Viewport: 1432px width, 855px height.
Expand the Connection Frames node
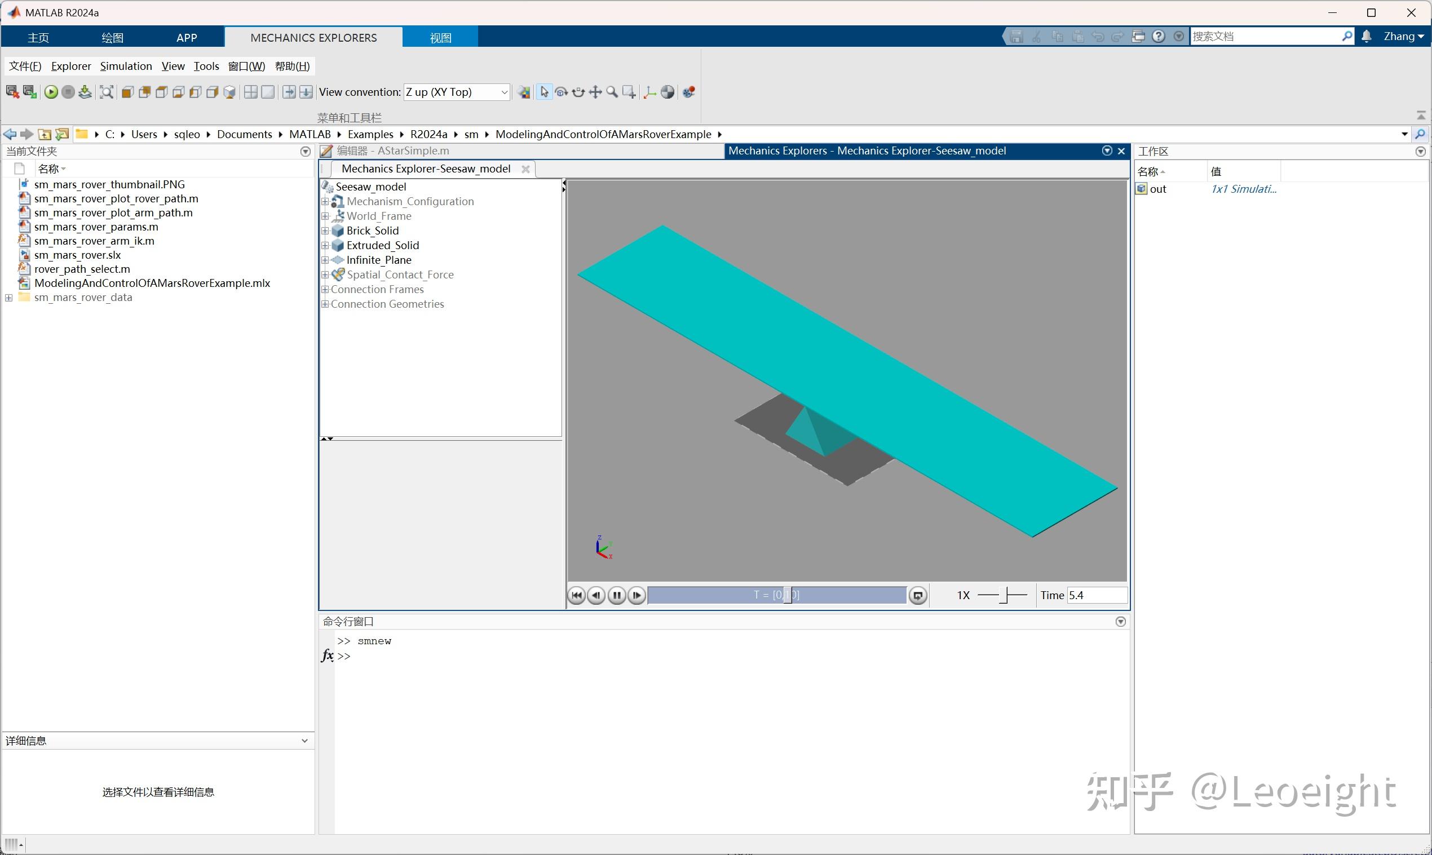point(325,289)
